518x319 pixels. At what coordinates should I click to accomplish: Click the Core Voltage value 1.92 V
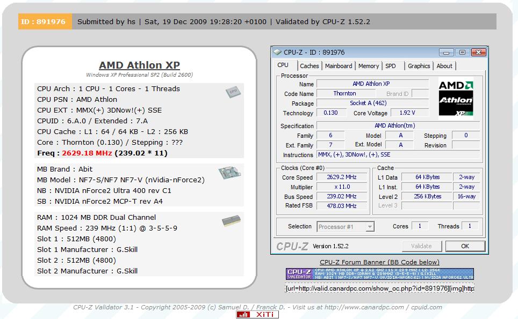[409, 113]
